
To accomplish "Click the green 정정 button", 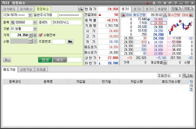I will tap(45, 60).
